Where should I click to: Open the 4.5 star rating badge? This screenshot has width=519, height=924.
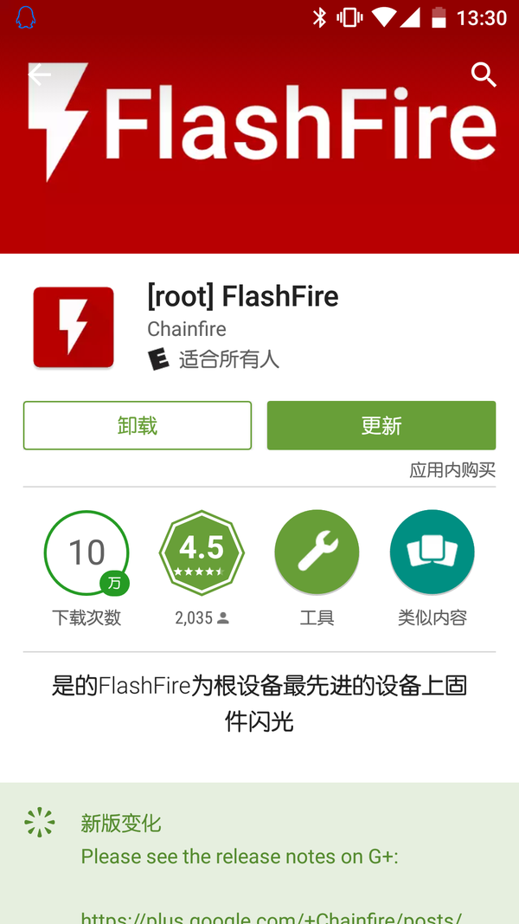[202, 552]
